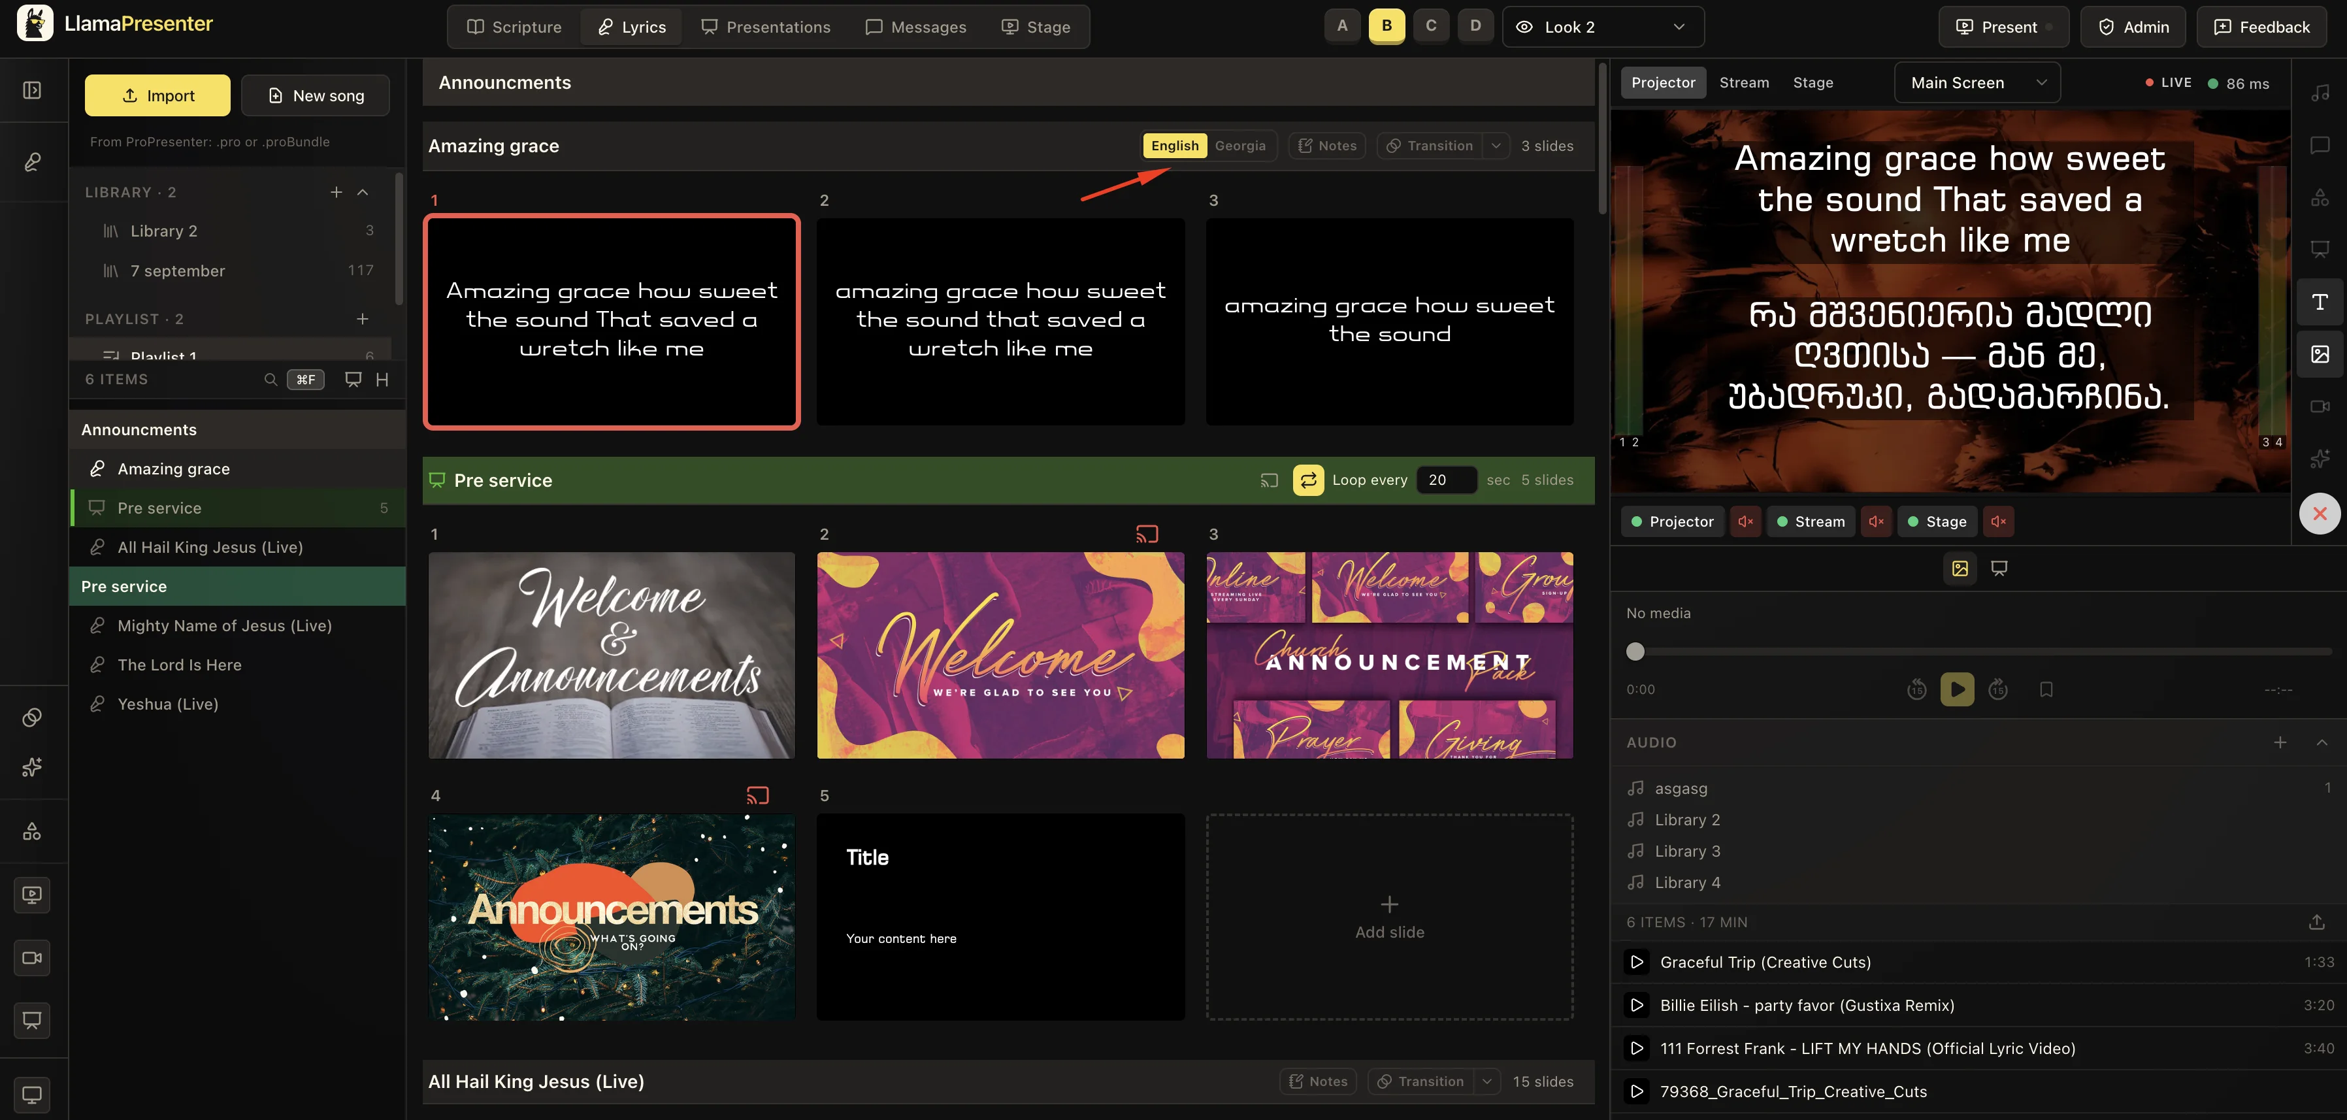Add a new playlist with plus icon

[363, 319]
